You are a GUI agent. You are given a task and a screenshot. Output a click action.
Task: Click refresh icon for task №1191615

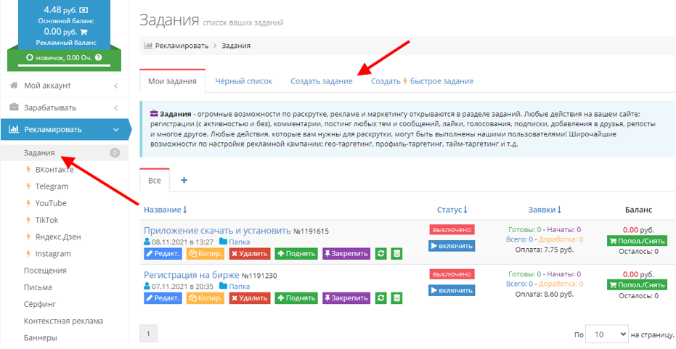pos(380,254)
